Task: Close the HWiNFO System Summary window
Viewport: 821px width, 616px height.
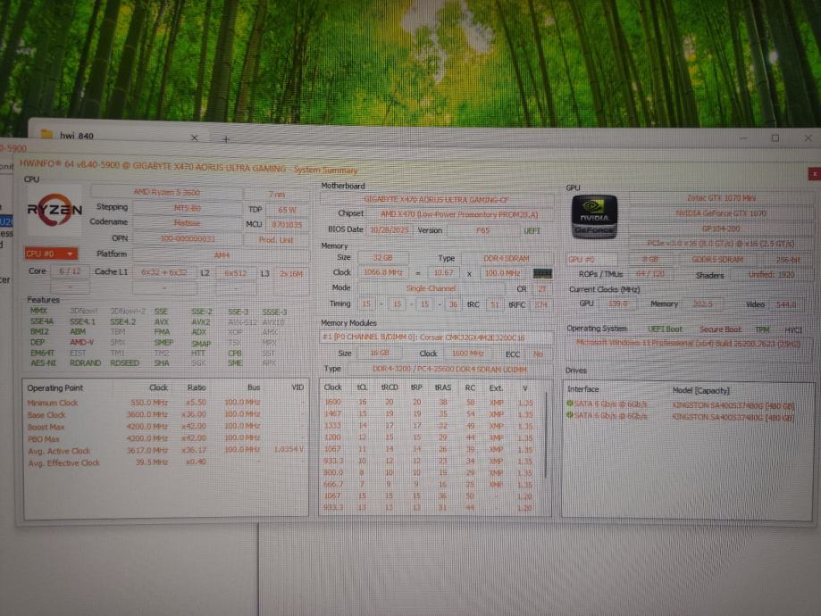Action: (x=814, y=173)
